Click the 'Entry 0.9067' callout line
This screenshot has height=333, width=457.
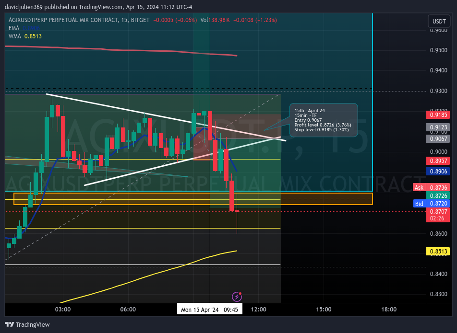coord(308,120)
